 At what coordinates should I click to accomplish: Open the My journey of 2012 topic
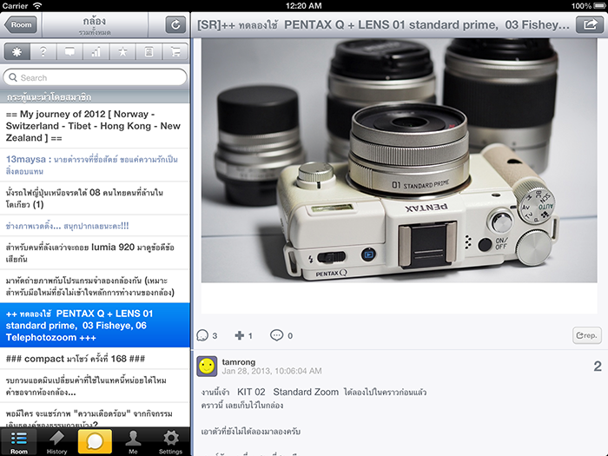coord(95,126)
